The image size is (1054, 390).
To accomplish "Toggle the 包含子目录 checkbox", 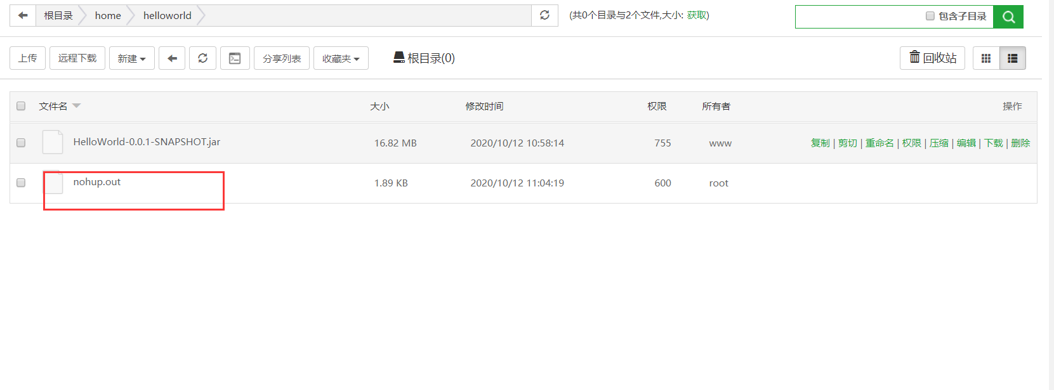I will tap(930, 16).
